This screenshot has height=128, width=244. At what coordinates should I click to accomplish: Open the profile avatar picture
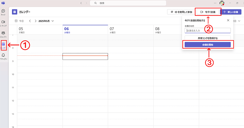tap(222, 3)
